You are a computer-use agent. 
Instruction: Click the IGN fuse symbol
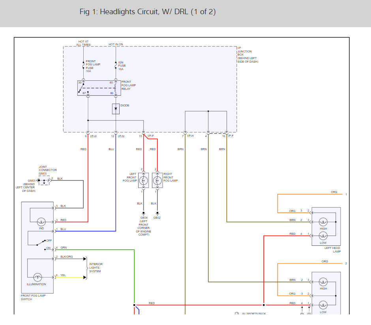point(116,65)
